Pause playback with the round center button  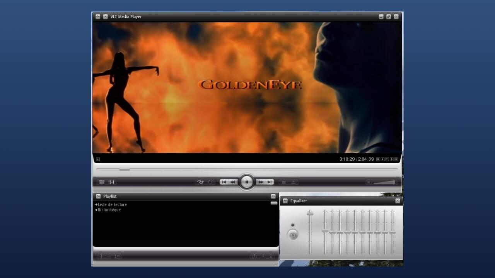247,182
